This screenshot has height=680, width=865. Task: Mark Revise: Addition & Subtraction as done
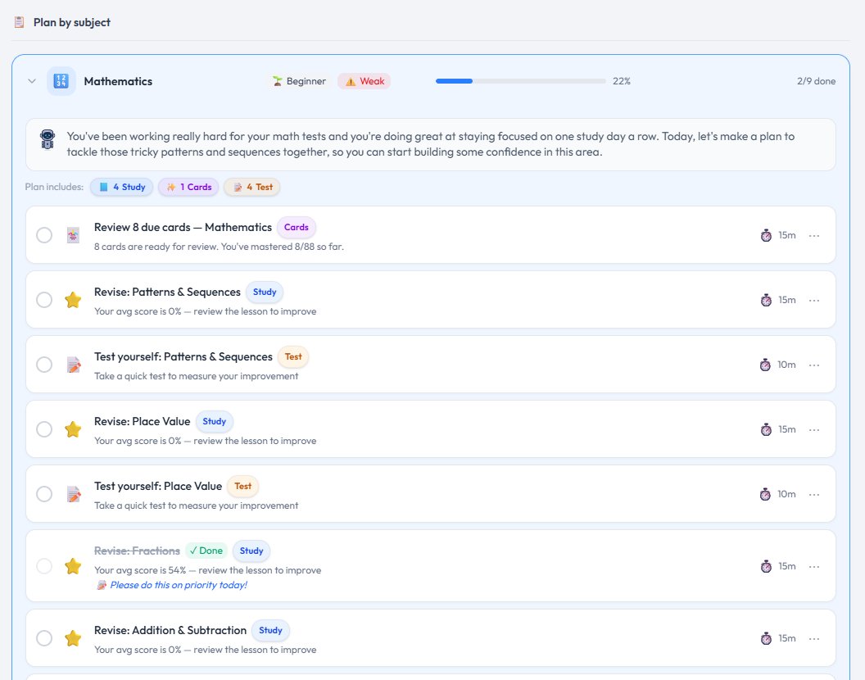tap(44, 638)
